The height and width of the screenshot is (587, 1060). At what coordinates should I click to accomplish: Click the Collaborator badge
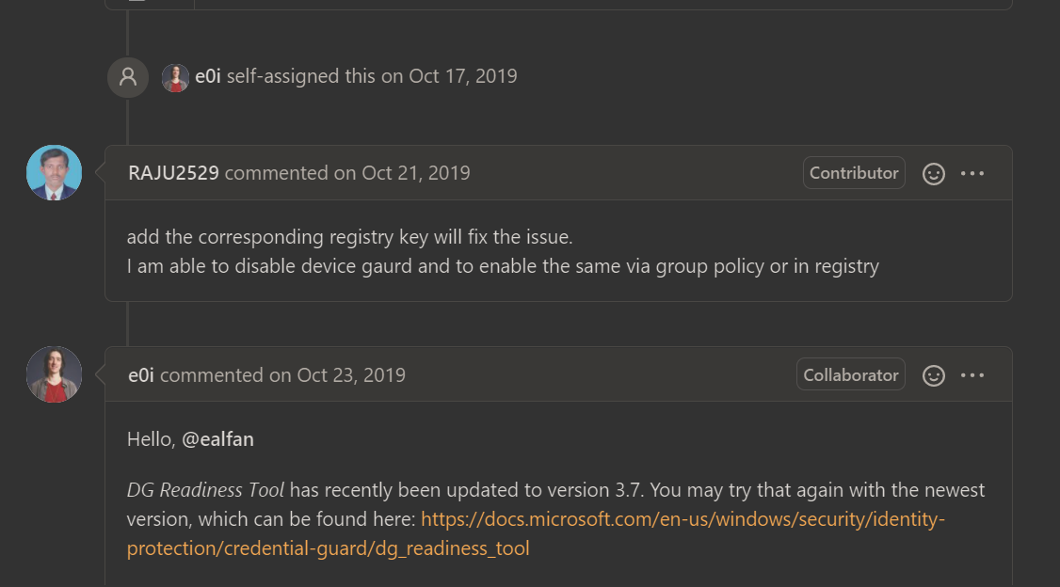click(850, 374)
